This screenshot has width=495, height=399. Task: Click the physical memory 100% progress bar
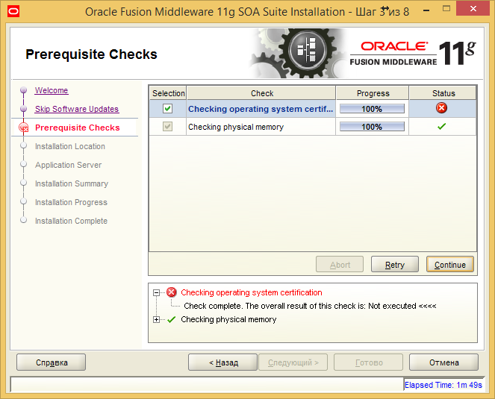click(x=372, y=127)
